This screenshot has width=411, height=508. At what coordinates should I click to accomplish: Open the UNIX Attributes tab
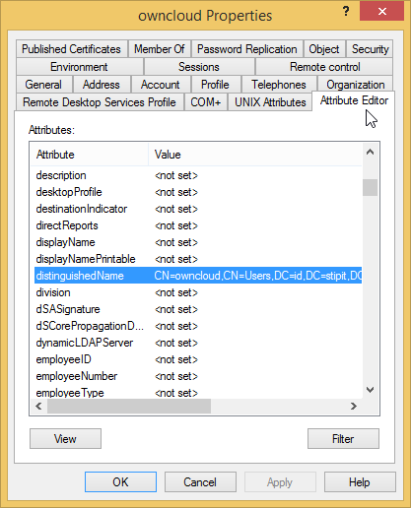[x=270, y=102]
